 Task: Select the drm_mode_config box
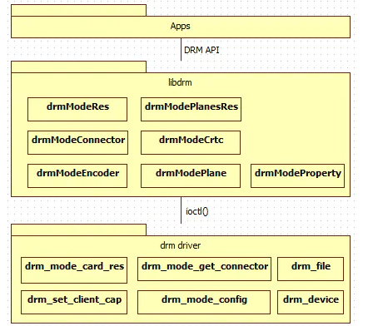[204, 302]
